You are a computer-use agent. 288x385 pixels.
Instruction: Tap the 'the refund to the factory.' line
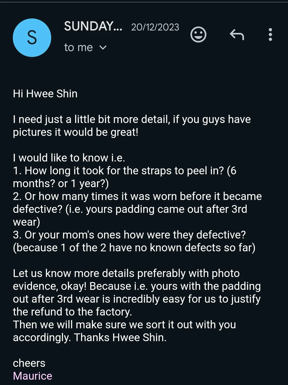[x=73, y=312]
